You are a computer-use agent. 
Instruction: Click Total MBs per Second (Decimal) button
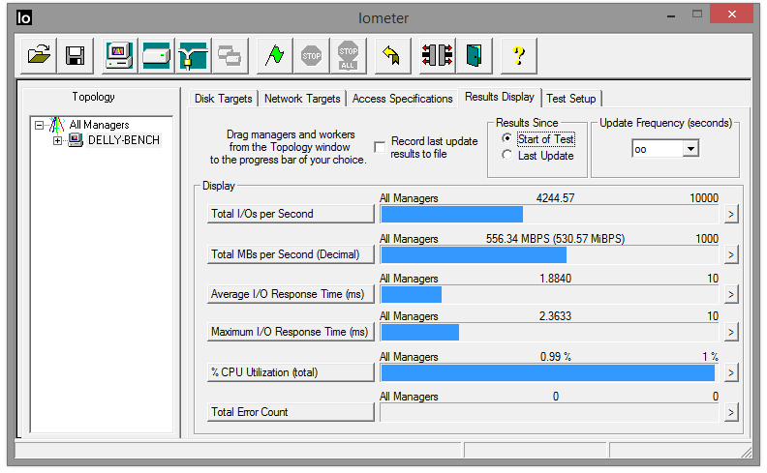[x=291, y=254]
